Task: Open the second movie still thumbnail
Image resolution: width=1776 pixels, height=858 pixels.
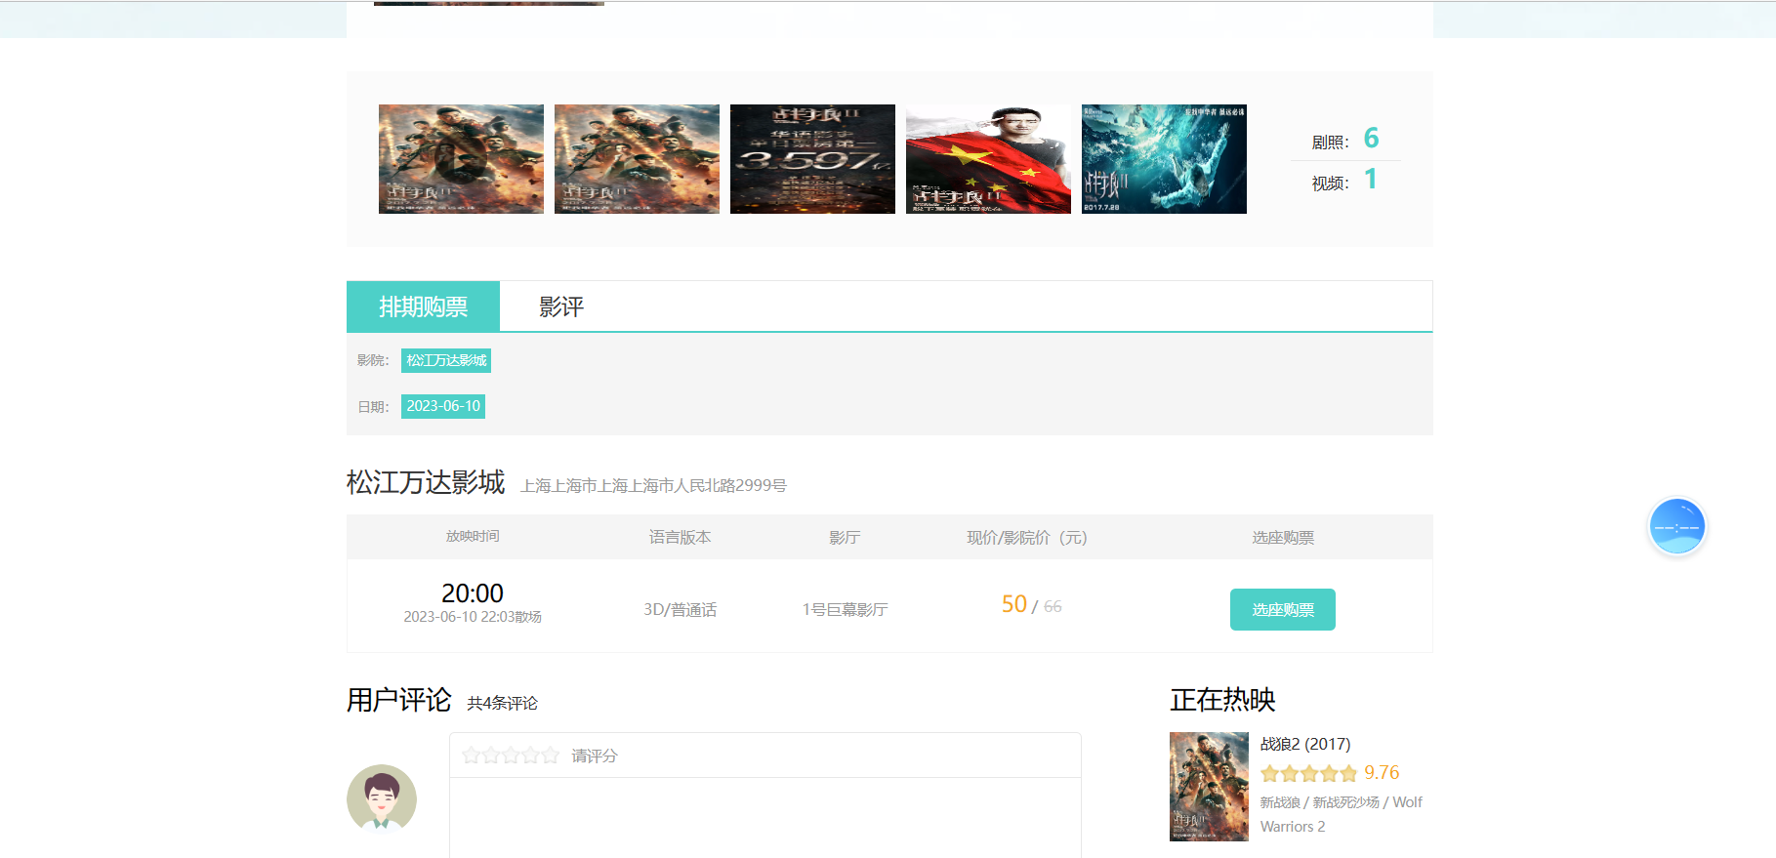Action: point(637,159)
